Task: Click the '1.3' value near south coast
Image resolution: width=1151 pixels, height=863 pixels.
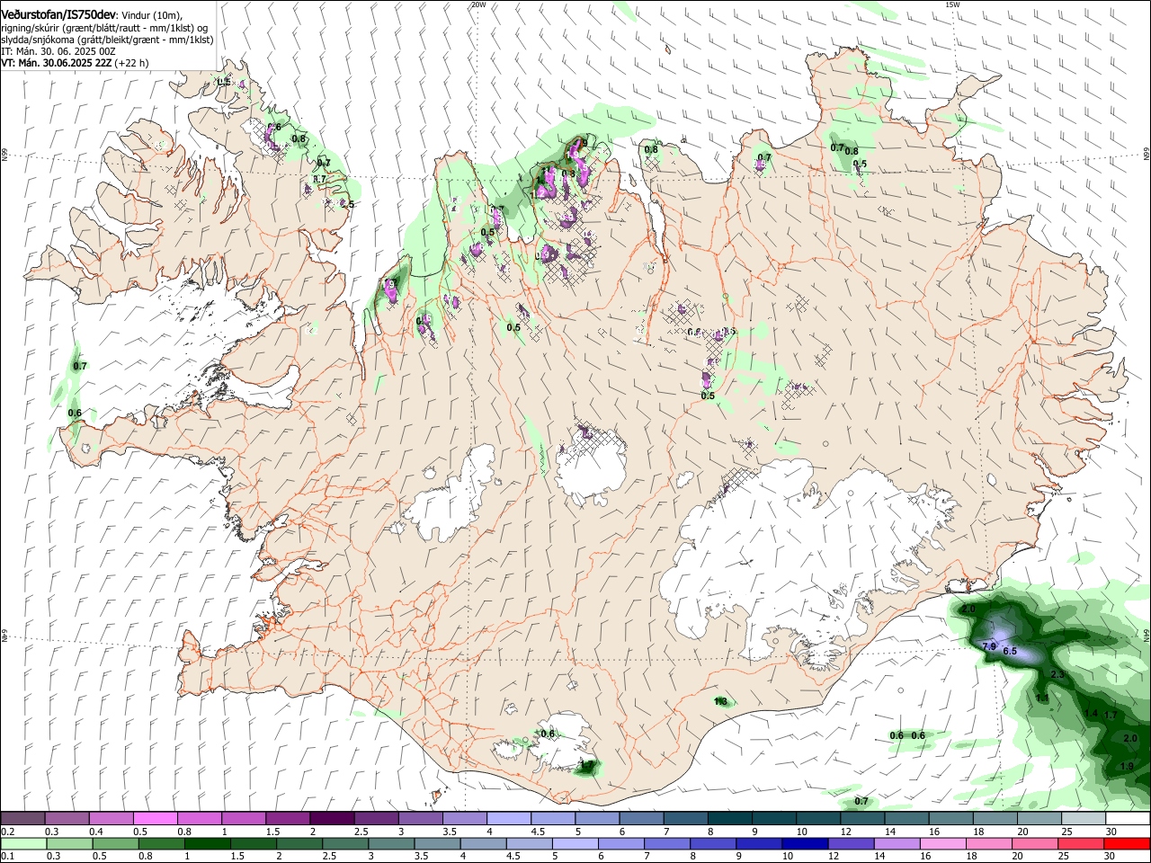Action: point(720,701)
